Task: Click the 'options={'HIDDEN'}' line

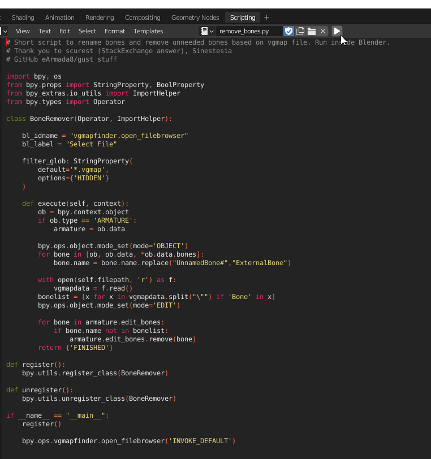Action: click(x=74, y=178)
